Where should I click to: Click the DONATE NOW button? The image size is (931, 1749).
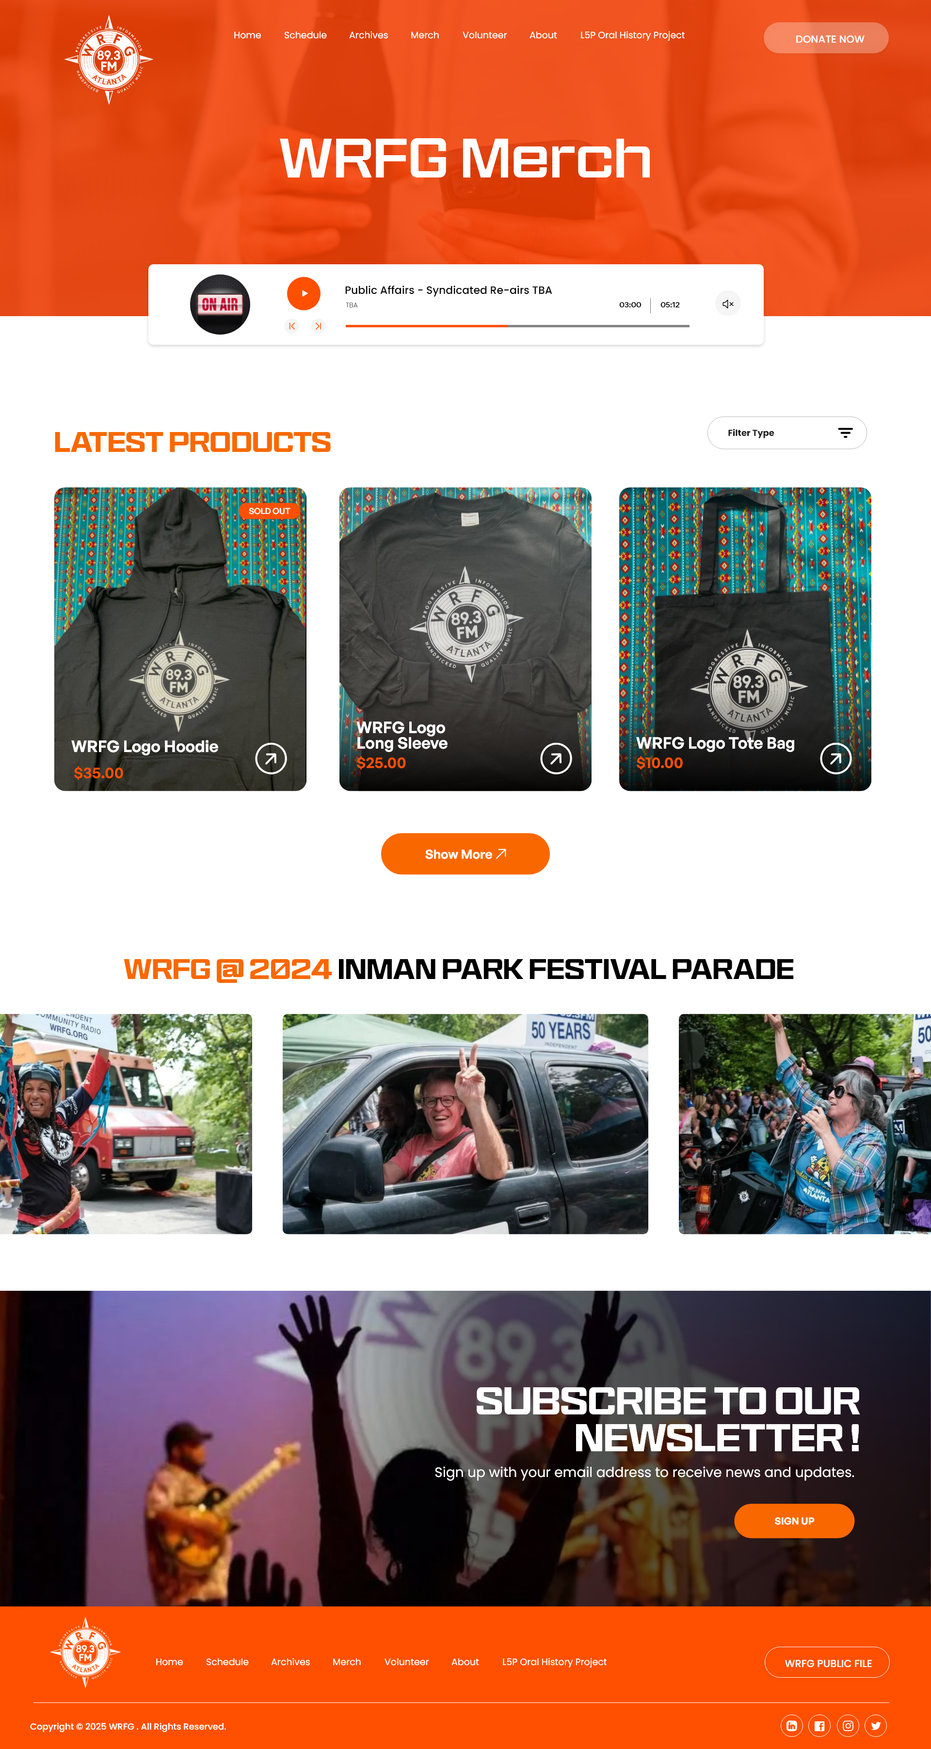point(826,38)
